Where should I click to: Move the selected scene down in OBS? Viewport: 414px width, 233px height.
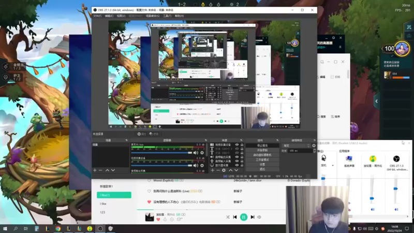pos(113,170)
